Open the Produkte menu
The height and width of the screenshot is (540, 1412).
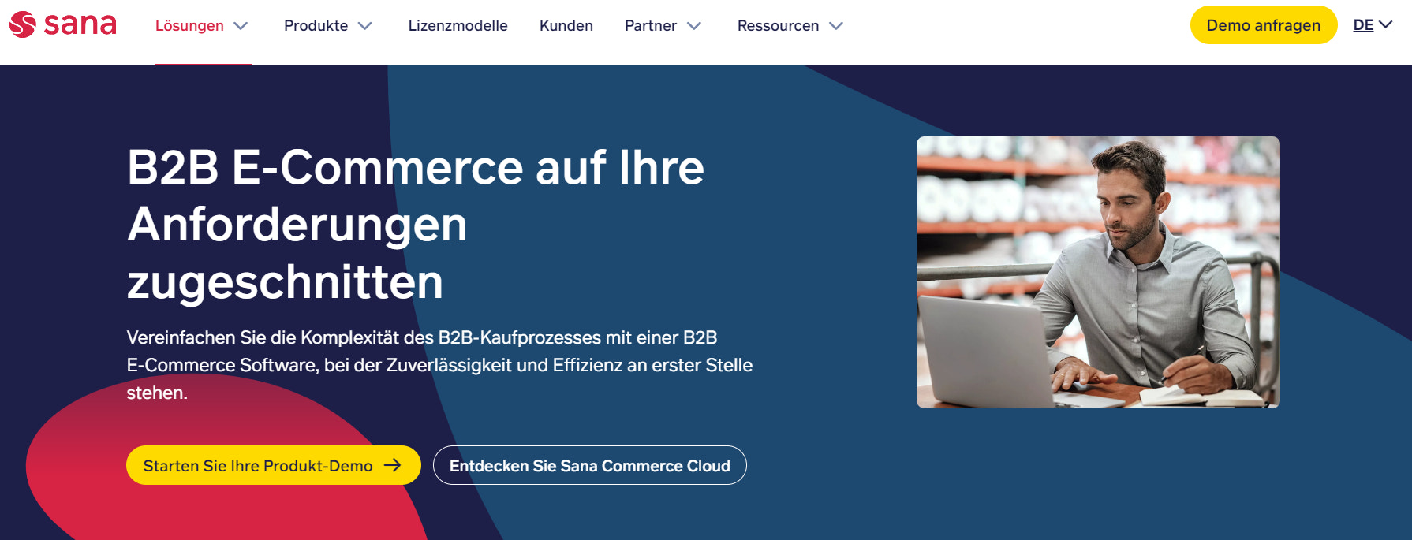point(316,26)
